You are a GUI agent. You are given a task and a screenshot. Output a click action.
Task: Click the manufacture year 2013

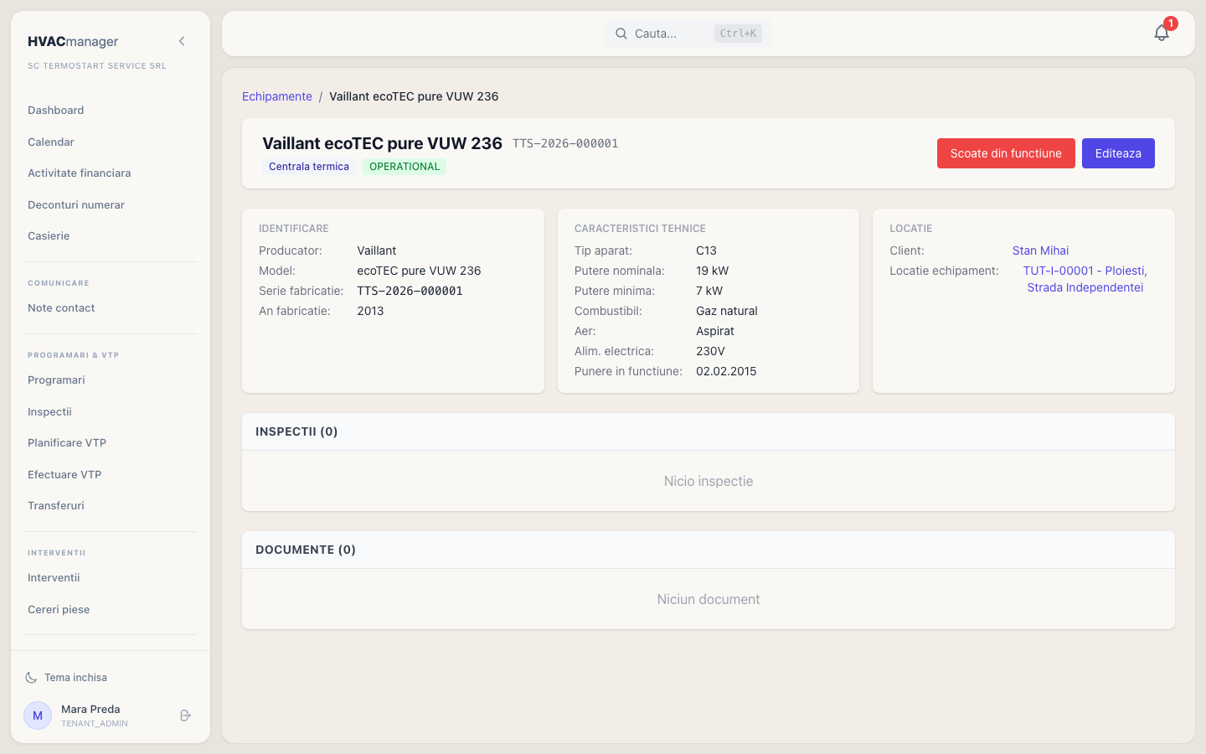[370, 311]
